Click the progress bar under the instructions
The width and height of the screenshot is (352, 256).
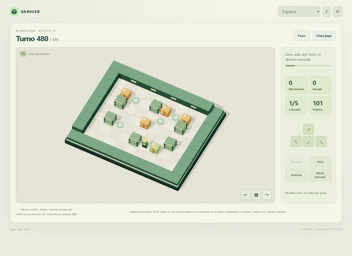308,66
